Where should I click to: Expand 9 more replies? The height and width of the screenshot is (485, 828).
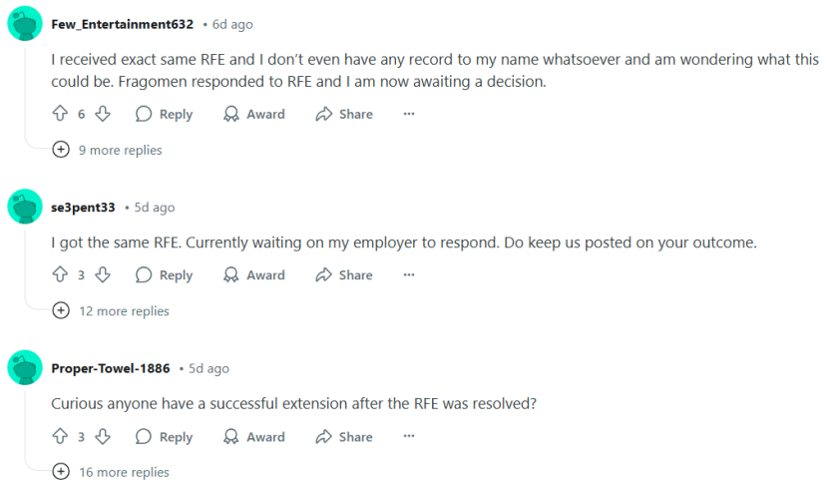[107, 150]
